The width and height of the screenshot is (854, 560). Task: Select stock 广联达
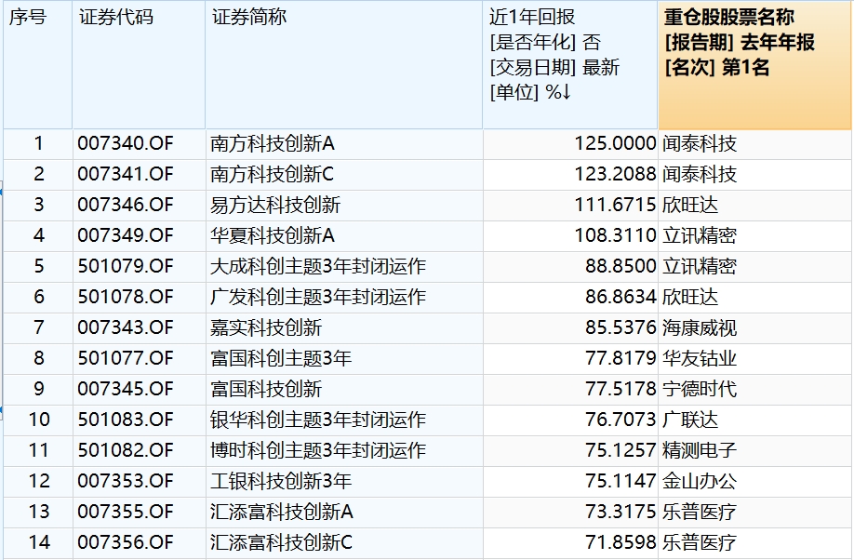tap(688, 420)
